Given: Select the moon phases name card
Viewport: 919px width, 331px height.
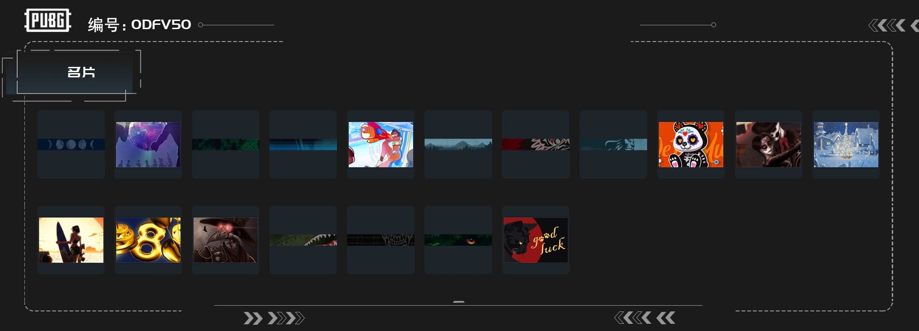Looking at the screenshot, I should point(71,144).
